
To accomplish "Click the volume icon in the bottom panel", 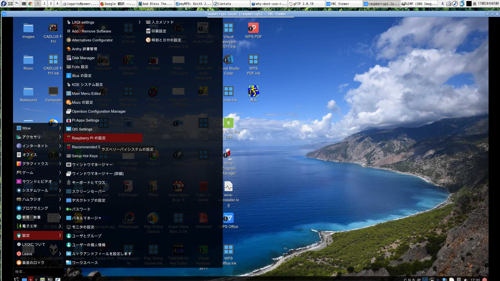I will point(466,280).
